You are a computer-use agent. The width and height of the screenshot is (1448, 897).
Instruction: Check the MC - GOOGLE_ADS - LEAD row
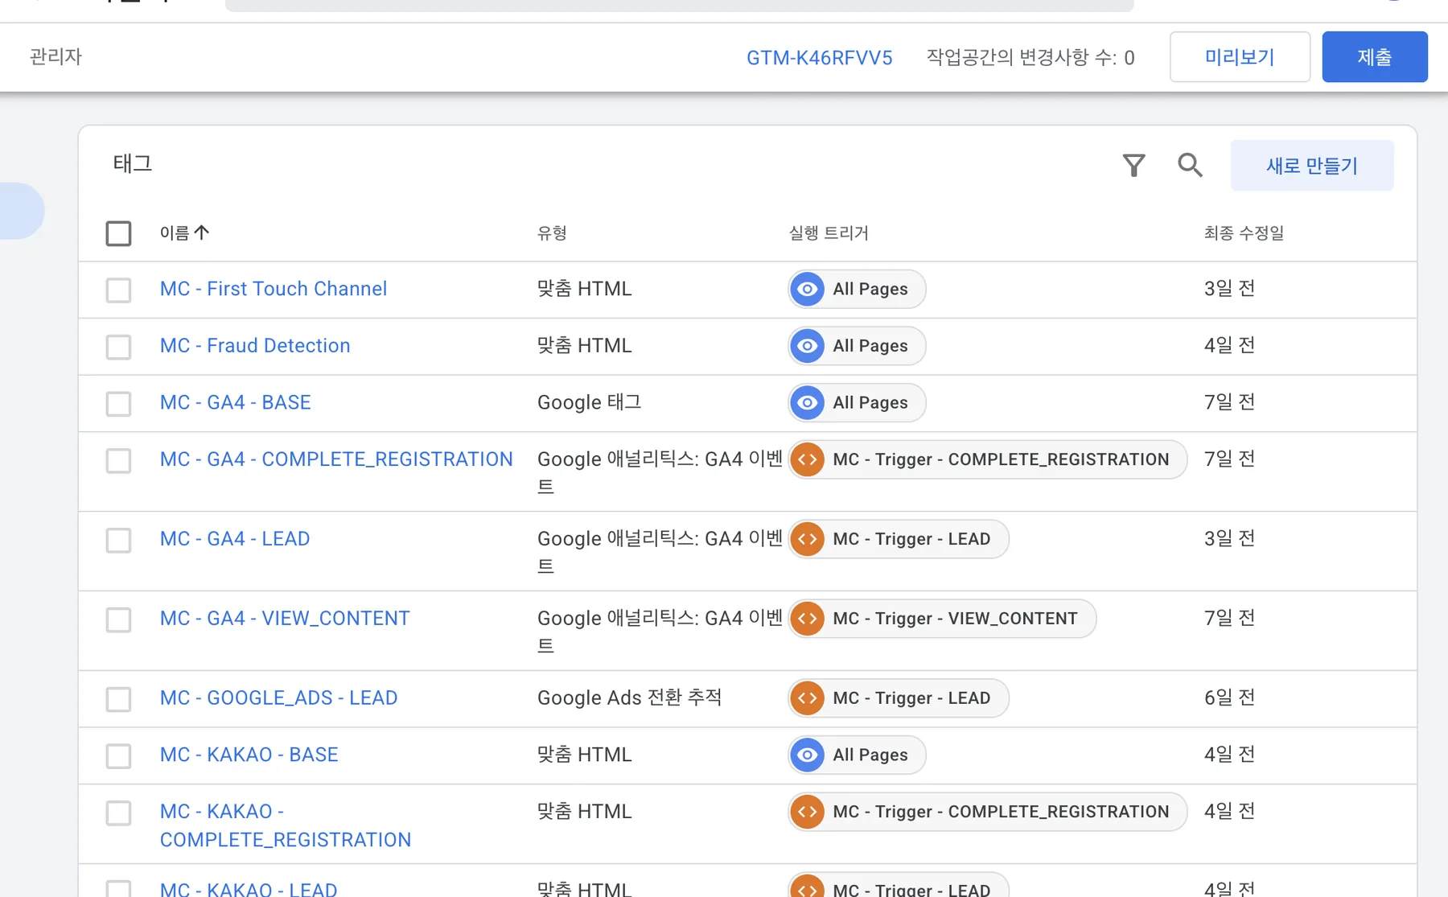tap(118, 699)
